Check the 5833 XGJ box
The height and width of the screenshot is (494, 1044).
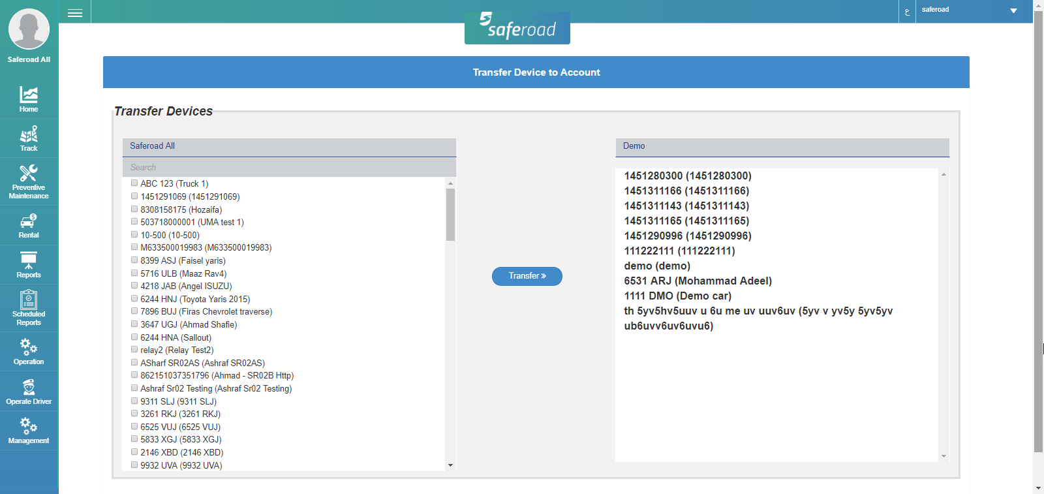(134, 439)
